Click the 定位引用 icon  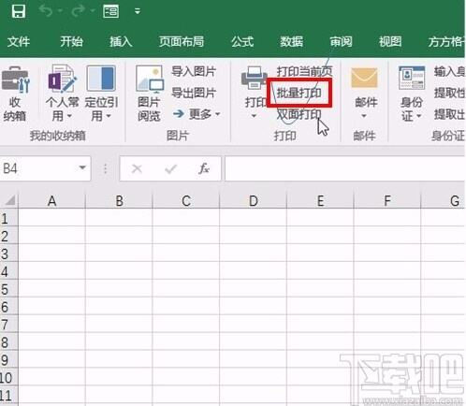[x=101, y=78]
